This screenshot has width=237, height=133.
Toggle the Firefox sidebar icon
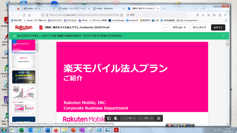point(214,15)
